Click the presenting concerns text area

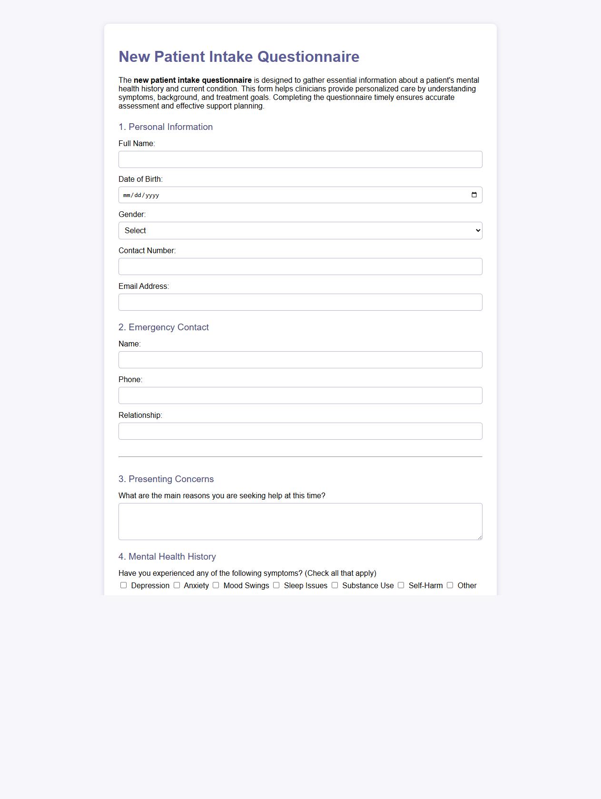click(300, 521)
